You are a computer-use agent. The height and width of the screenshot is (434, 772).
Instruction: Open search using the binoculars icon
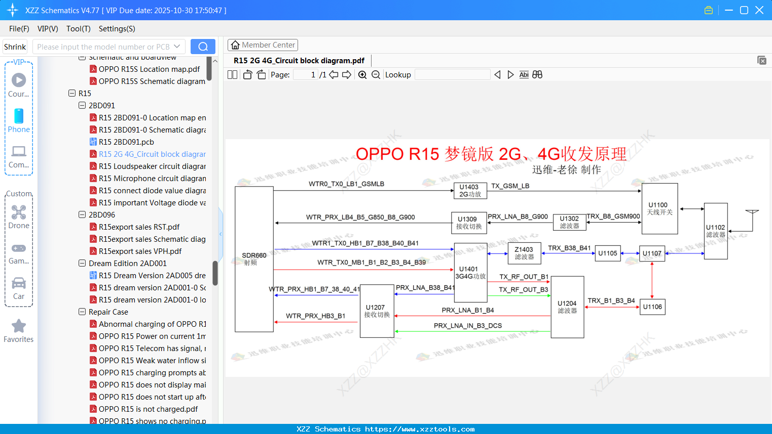coord(537,74)
